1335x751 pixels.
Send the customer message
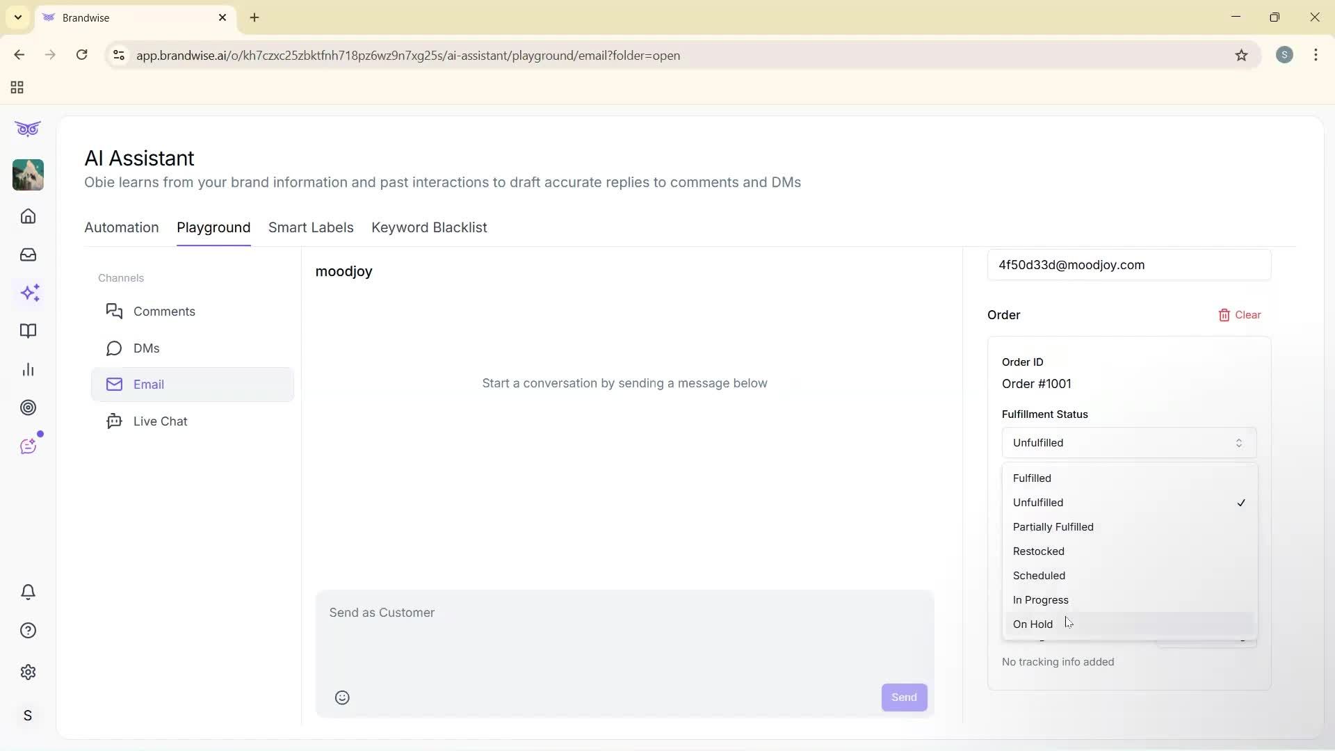pos(903,697)
